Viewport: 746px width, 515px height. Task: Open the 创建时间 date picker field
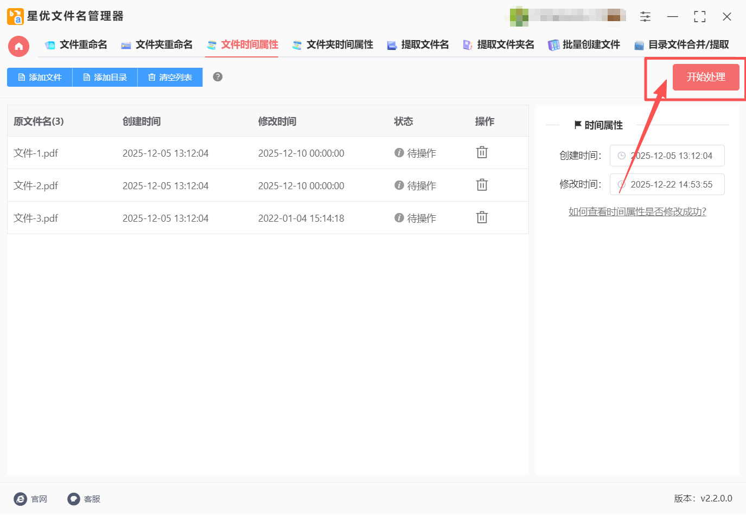pyautogui.click(x=667, y=156)
